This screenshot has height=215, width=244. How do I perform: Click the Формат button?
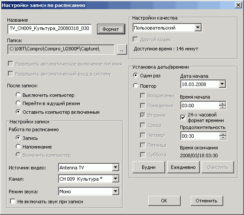[x=111, y=29]
